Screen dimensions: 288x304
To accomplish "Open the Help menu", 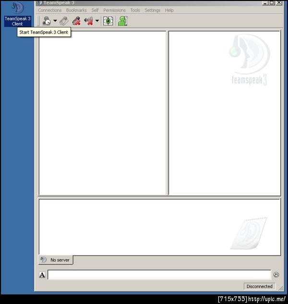I will pos(169,10).
